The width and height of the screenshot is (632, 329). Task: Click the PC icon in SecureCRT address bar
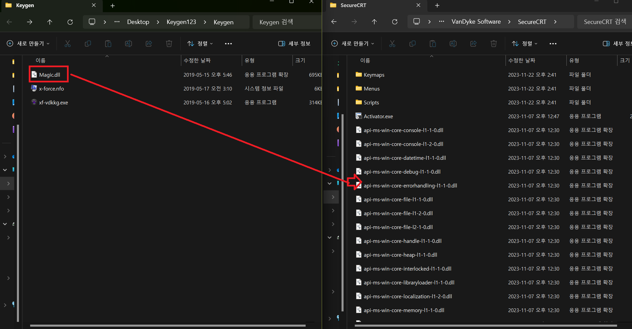click(417, 22)
